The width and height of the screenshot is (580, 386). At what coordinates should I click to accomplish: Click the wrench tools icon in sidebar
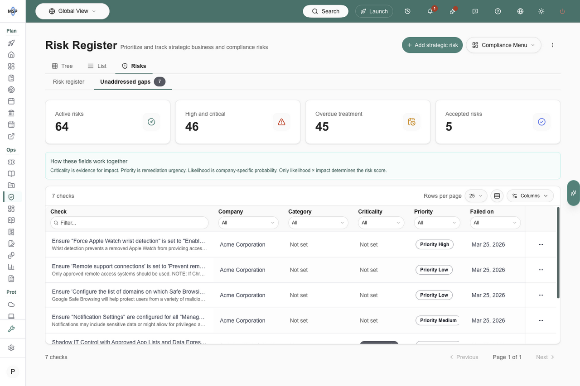[x=11, y=329]
